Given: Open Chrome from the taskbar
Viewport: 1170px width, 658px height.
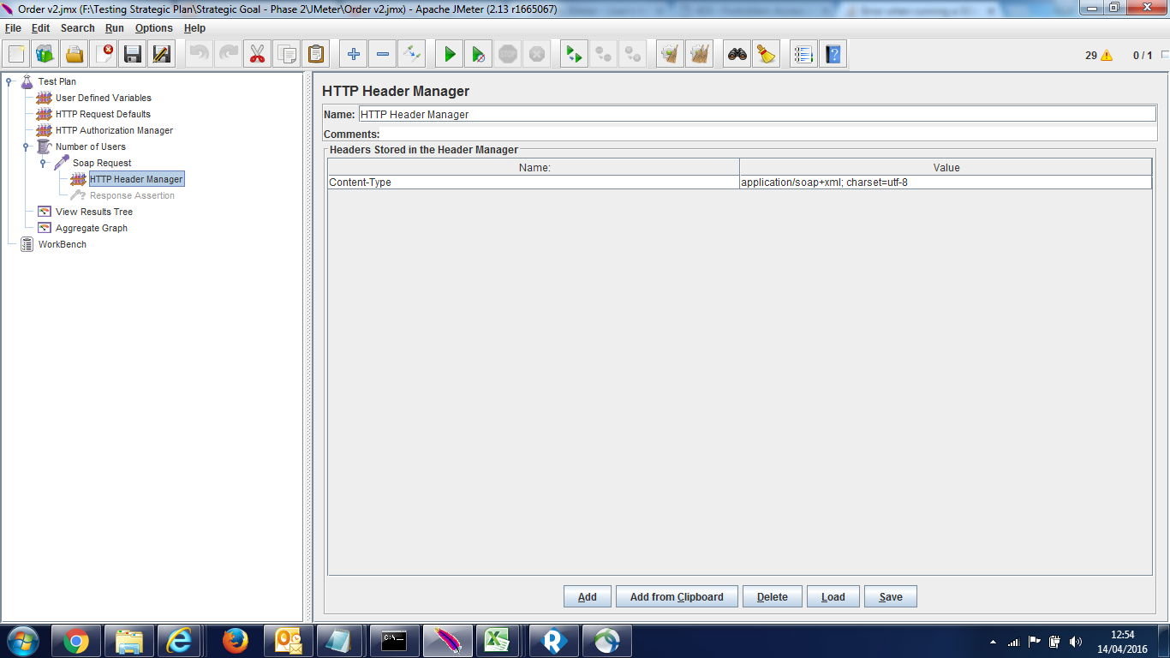Looking at the screenshot, I should pyautogui.click(x=76, y=641).
